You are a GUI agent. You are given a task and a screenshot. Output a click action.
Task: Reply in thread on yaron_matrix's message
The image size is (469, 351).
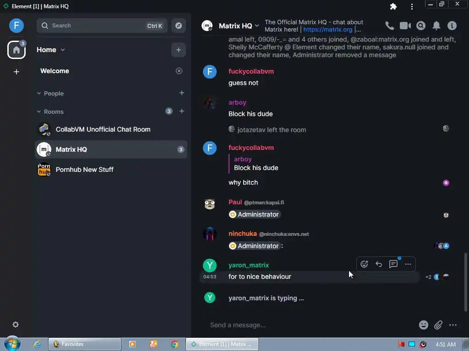(393, 264)
